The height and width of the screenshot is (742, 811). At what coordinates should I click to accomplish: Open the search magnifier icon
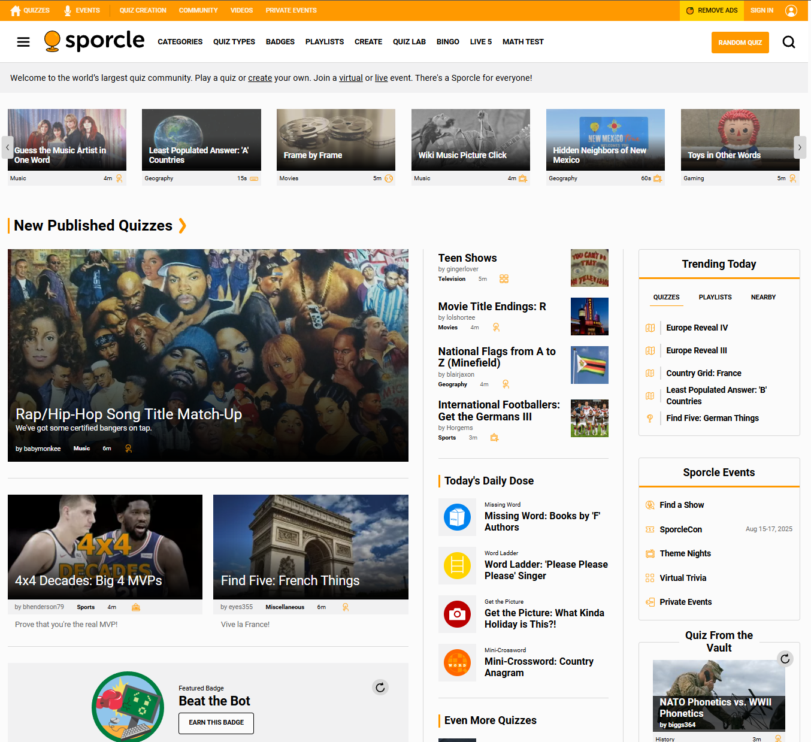789,42
